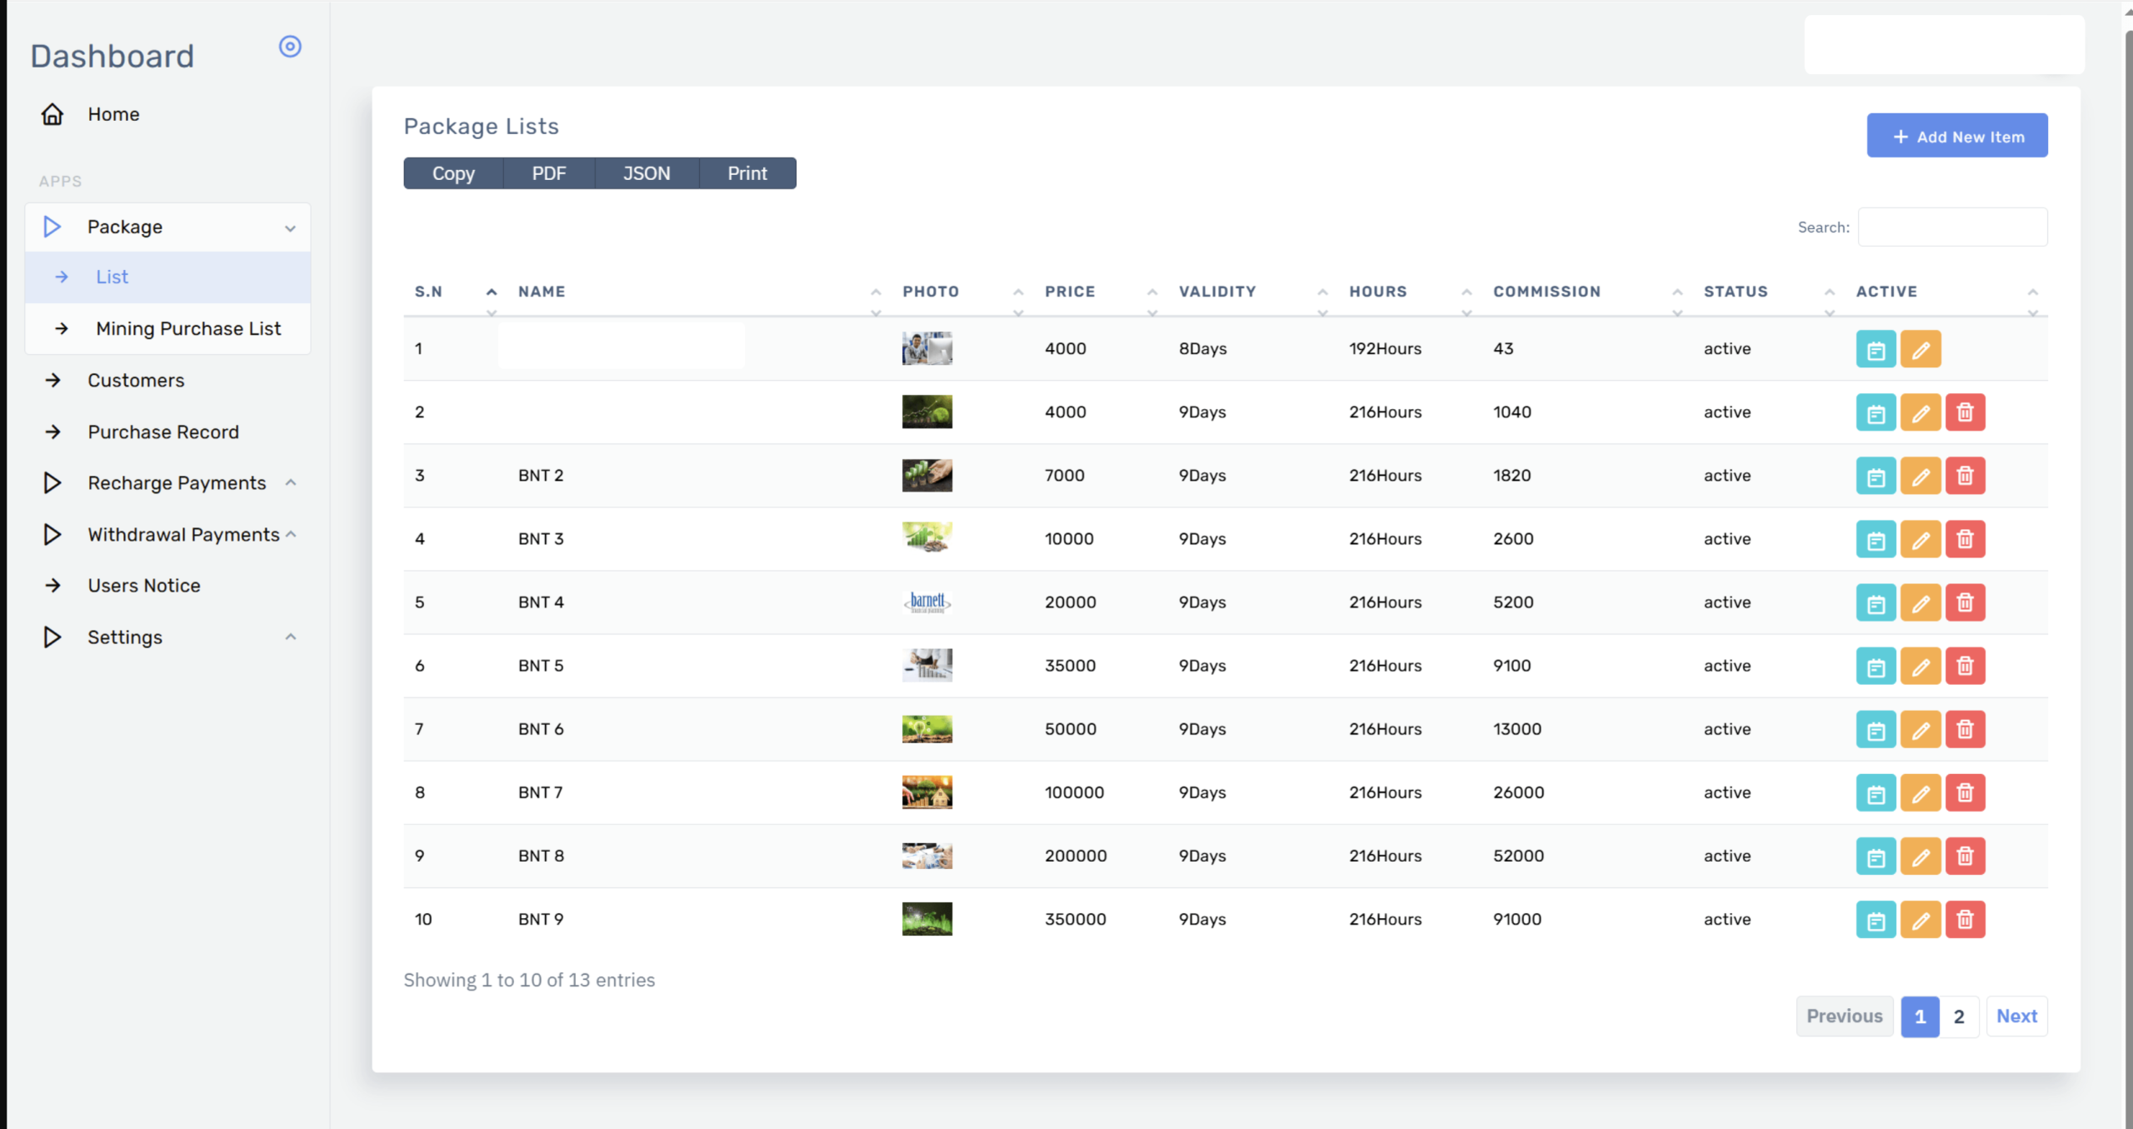Screen dimensions: 2133x1129
Task: Sort the table by the Price column header
Action: click(x=1070, y=292)
